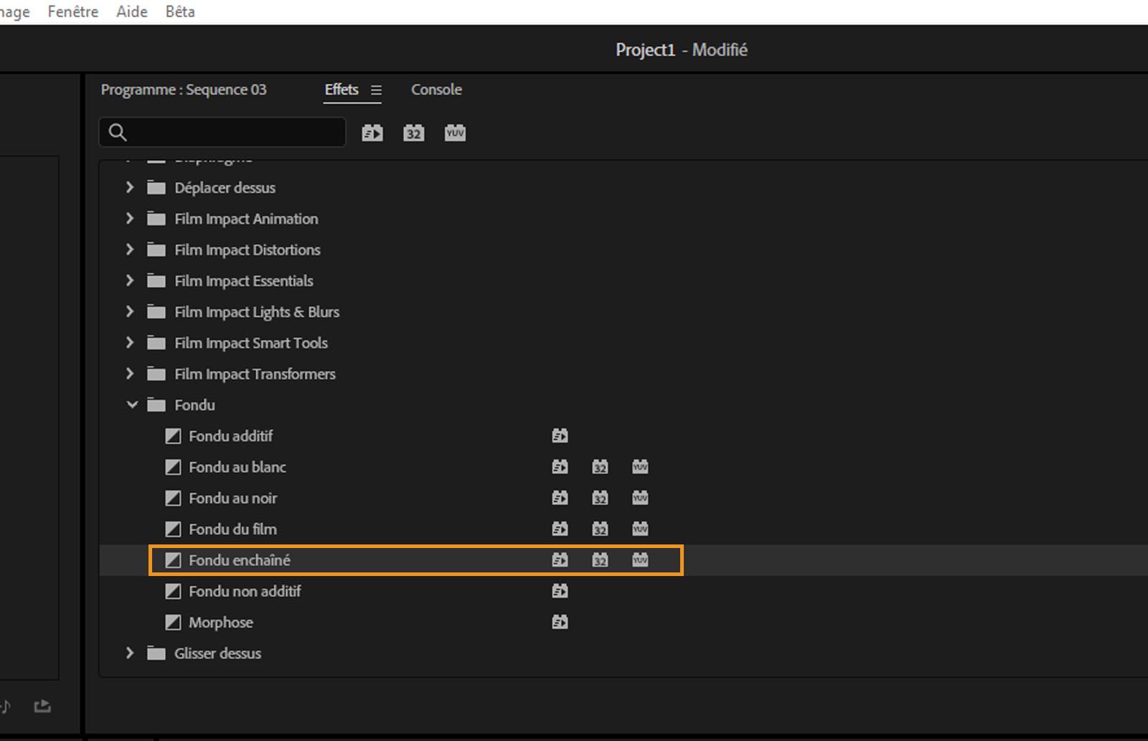Image resolution: width=1148 pixels, height=741 pixels.
Task: Click the YUV badge beside Fondu au noir
Action: (640, 498)
